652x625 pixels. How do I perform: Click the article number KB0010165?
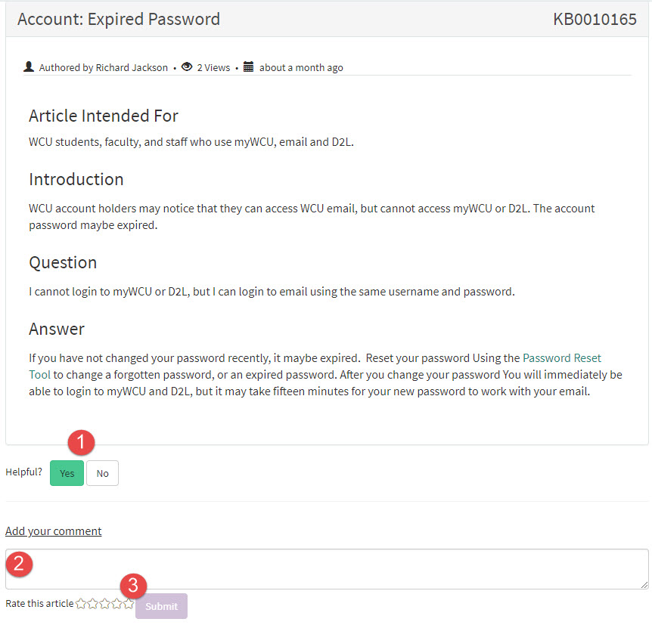point(595,20)
